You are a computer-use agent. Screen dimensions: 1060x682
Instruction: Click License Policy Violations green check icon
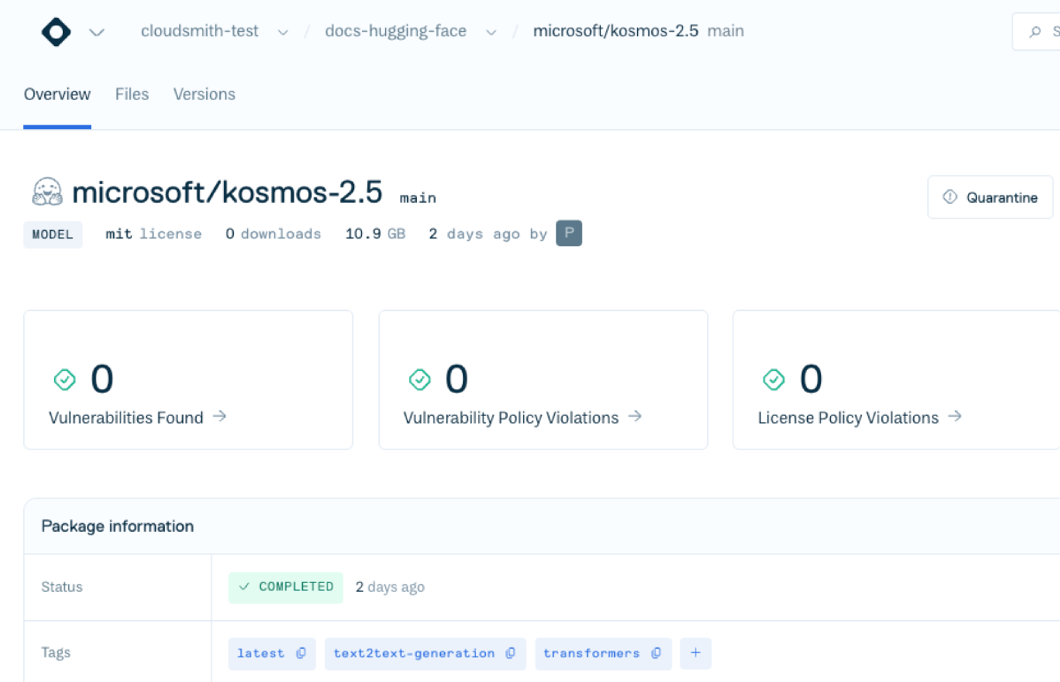pos(773,380)
